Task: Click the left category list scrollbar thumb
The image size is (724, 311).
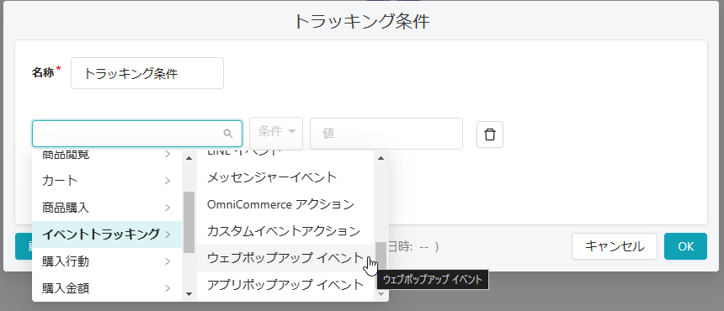Action: click(189, 222)
